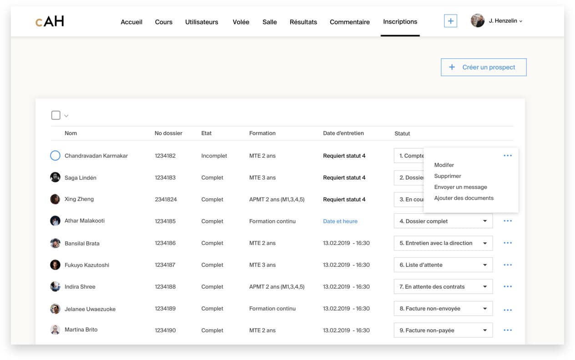Select Chandravadan Karmakar's circular row selector
The width and height of the screenshot is (575, 360).
pyautogui.click(x=55, y=155)
